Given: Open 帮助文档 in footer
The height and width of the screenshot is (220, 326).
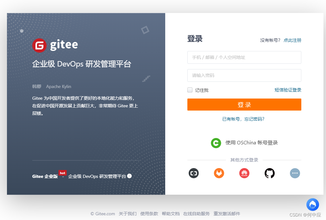Looking at the screenshot, I should 171,214.
